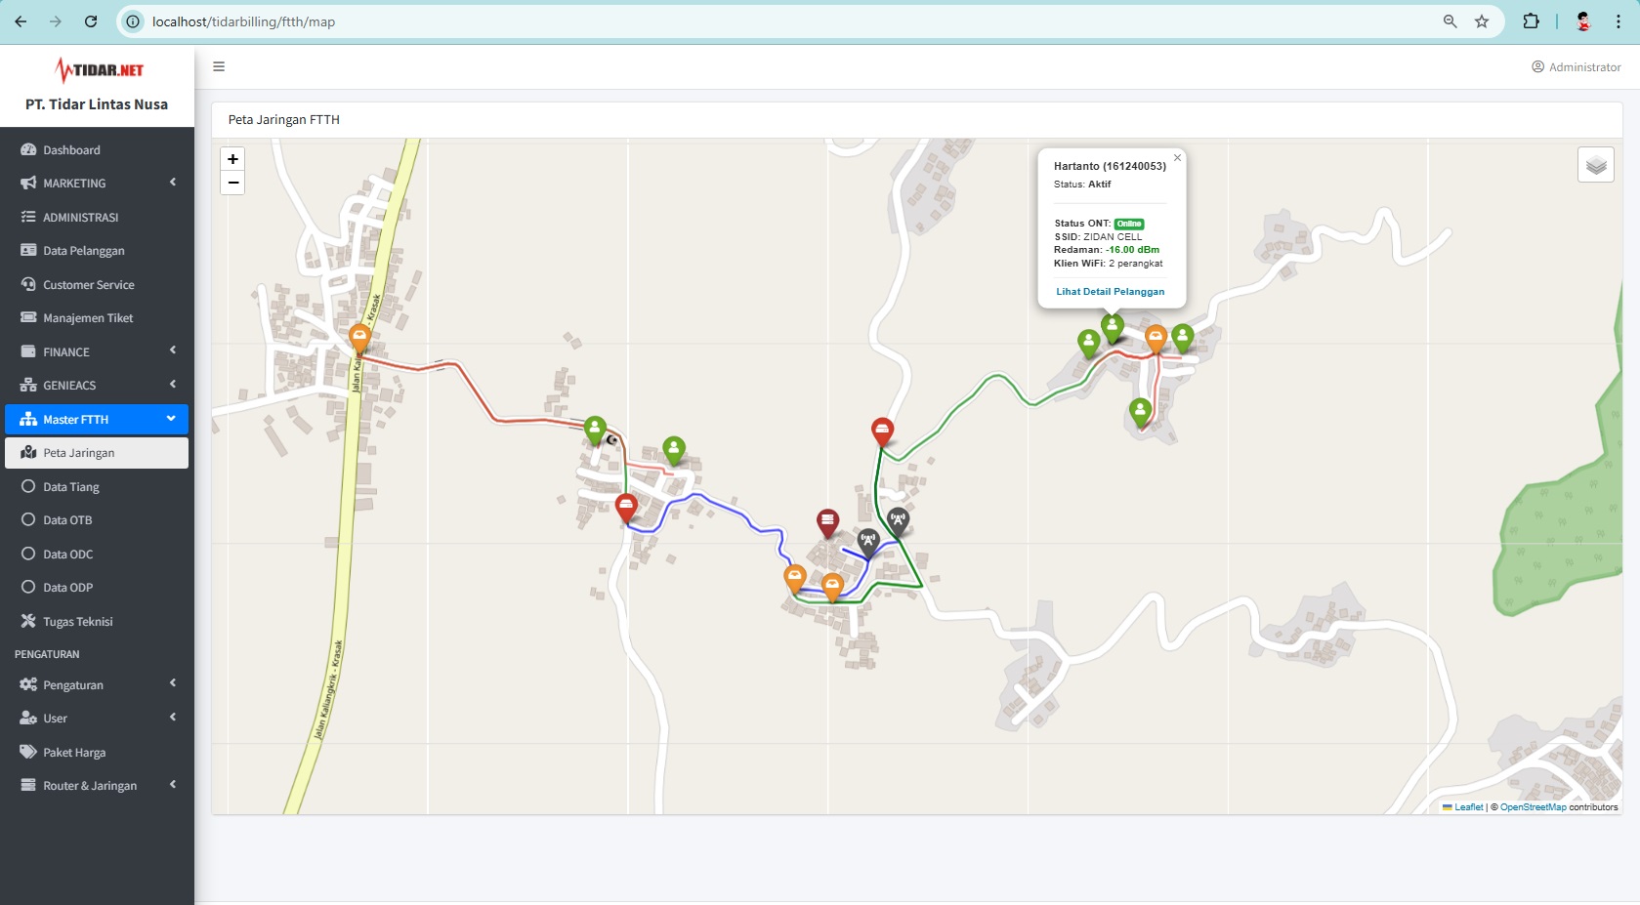Click green customer marker under Hartanto popup
1640x905 pixels.
point(1112,327)
